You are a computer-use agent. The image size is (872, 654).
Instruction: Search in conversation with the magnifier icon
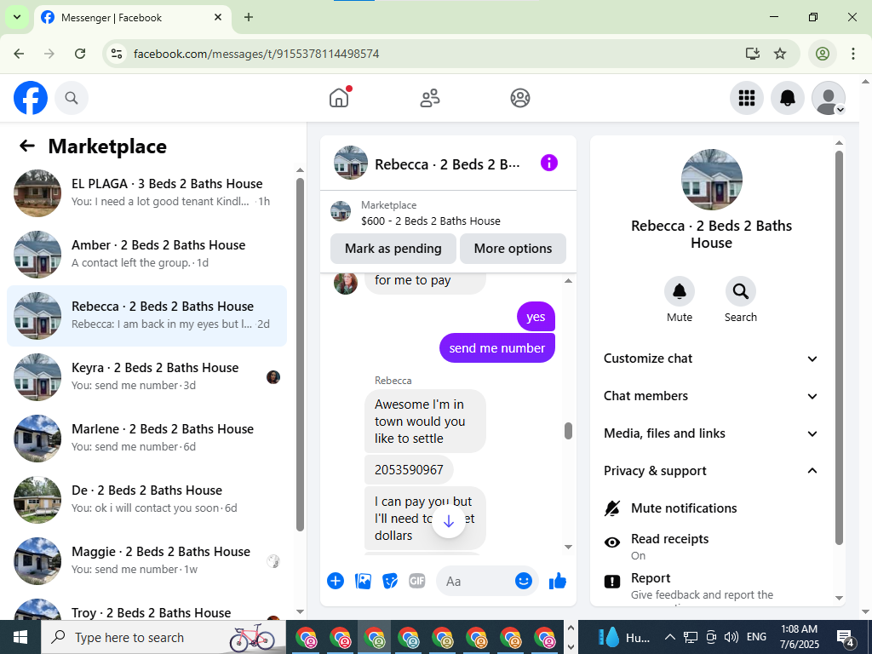740,291
